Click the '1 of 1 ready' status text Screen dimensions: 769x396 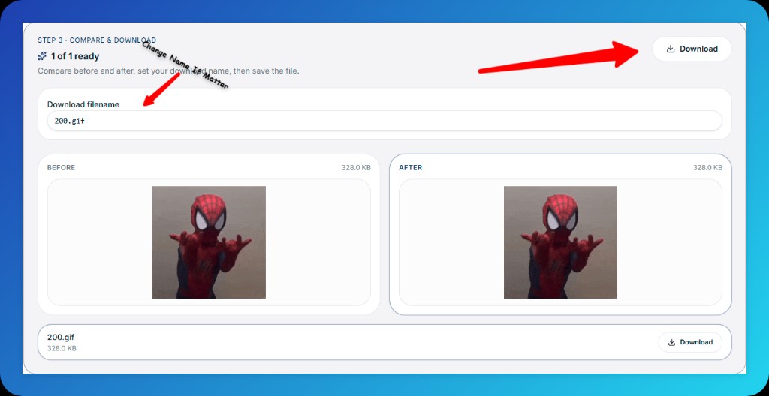75,56
